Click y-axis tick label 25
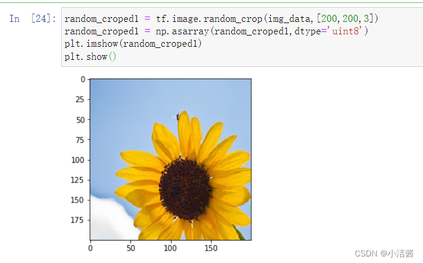The height and width of the screenshot is (263, 423). point(80,100)
